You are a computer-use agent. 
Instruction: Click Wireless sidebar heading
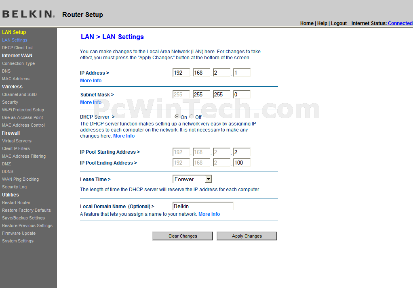(12, 87)
